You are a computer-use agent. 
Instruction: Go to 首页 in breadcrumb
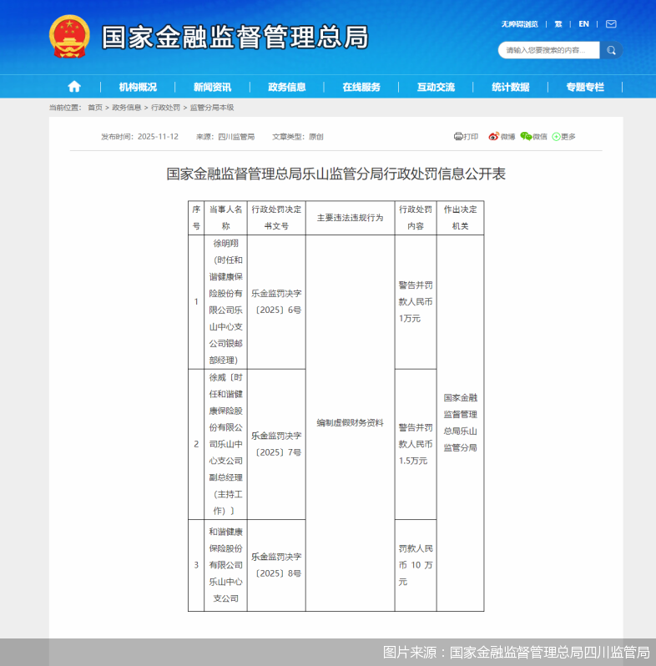click(x=95, y=108)
